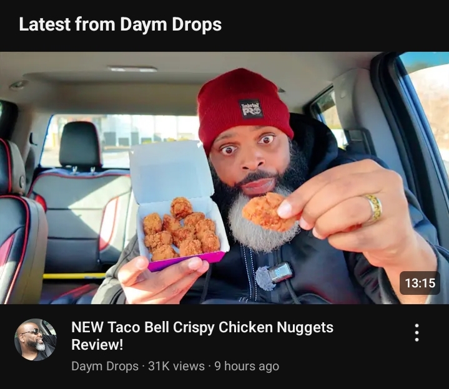Click the gold ring on the hand
The height and width of the screenshot is (389, 449).
tap(373, 208)
